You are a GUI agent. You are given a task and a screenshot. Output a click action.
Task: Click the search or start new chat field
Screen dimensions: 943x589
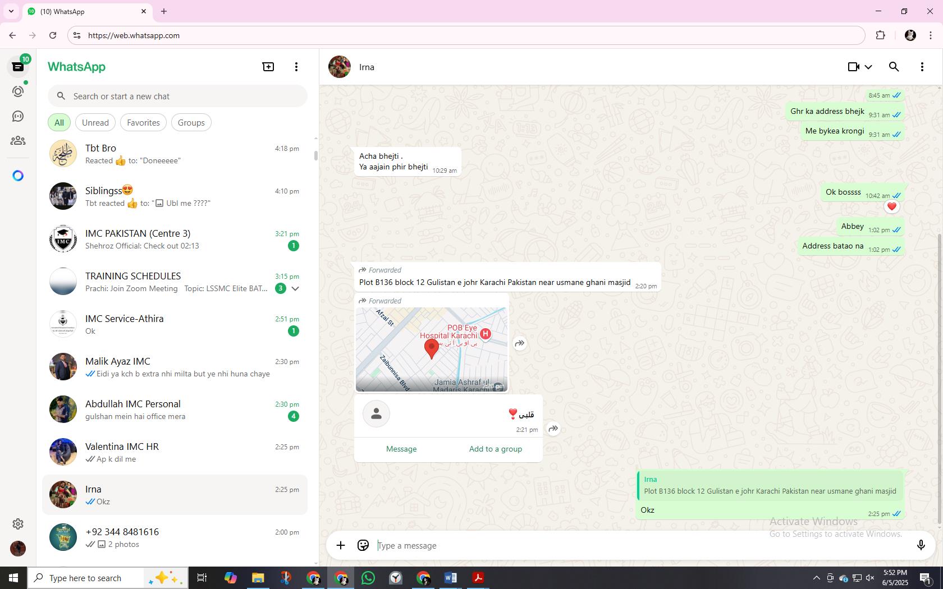tap(177, 96)
